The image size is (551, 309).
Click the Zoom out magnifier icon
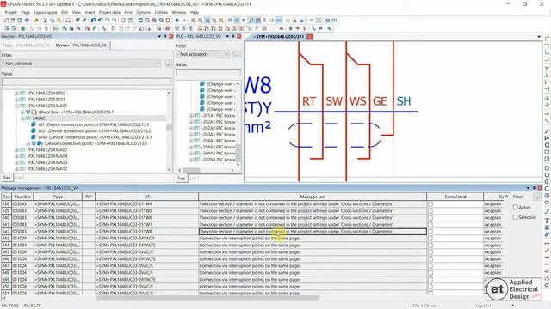point(161,21)
